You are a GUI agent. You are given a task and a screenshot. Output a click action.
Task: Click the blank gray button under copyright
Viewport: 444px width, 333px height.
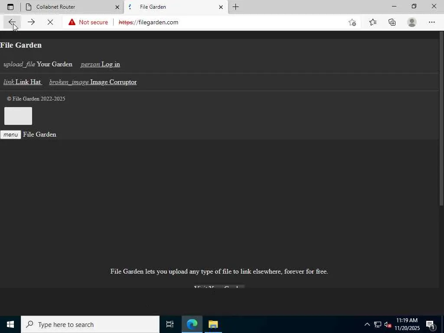tap(18, 116)
